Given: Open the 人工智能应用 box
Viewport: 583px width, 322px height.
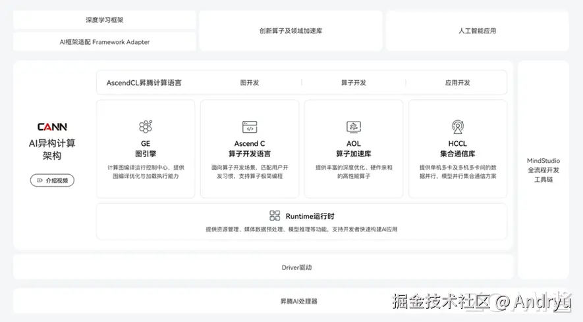Looking at the screenshot, I should 478,31.
